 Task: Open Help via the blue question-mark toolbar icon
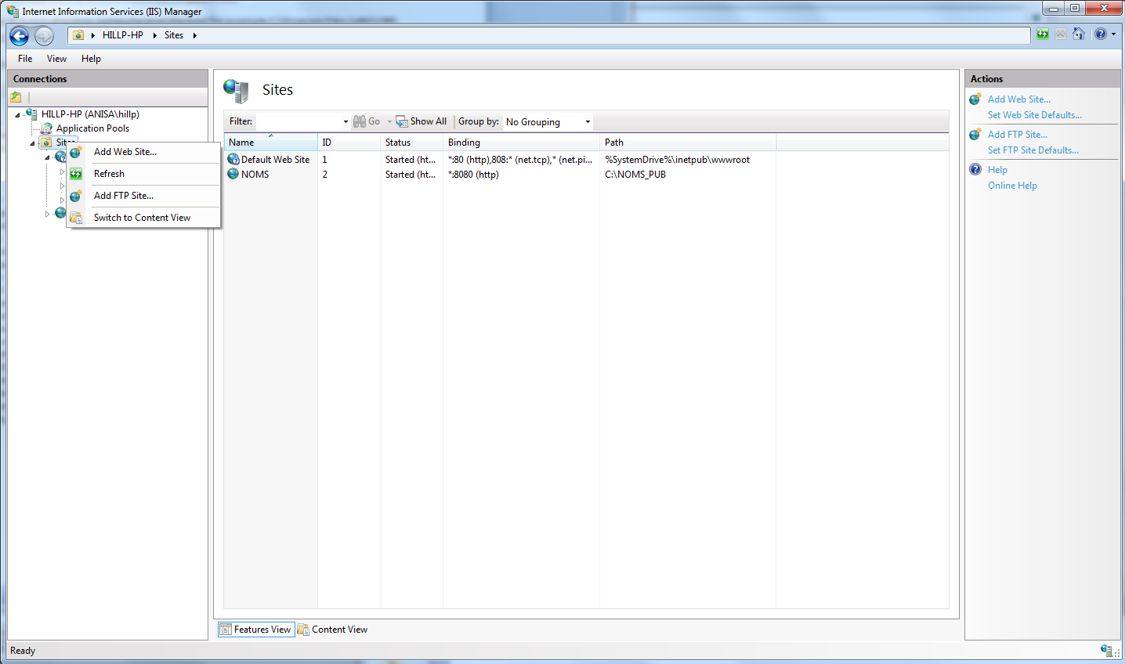[x=1101, y=34]
